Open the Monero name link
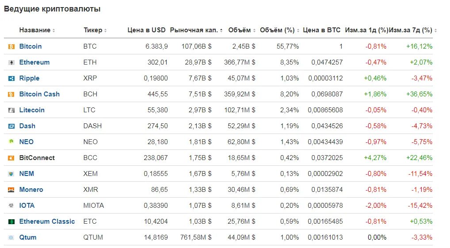Viewport: 450px width, 248px height. 31,190
